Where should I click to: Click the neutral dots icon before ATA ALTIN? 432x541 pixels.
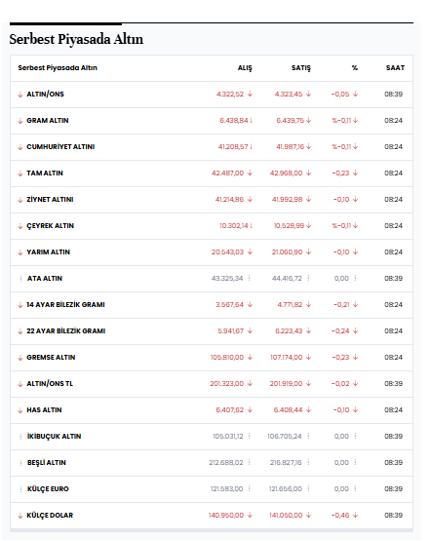tap(20, 279)
